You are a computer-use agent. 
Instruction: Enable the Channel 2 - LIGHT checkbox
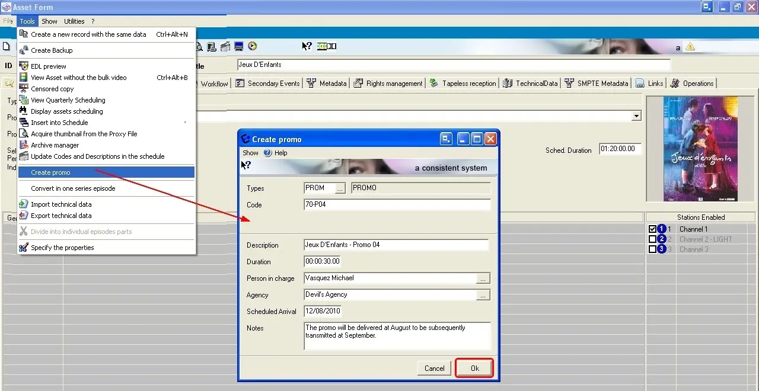(652, 239)
